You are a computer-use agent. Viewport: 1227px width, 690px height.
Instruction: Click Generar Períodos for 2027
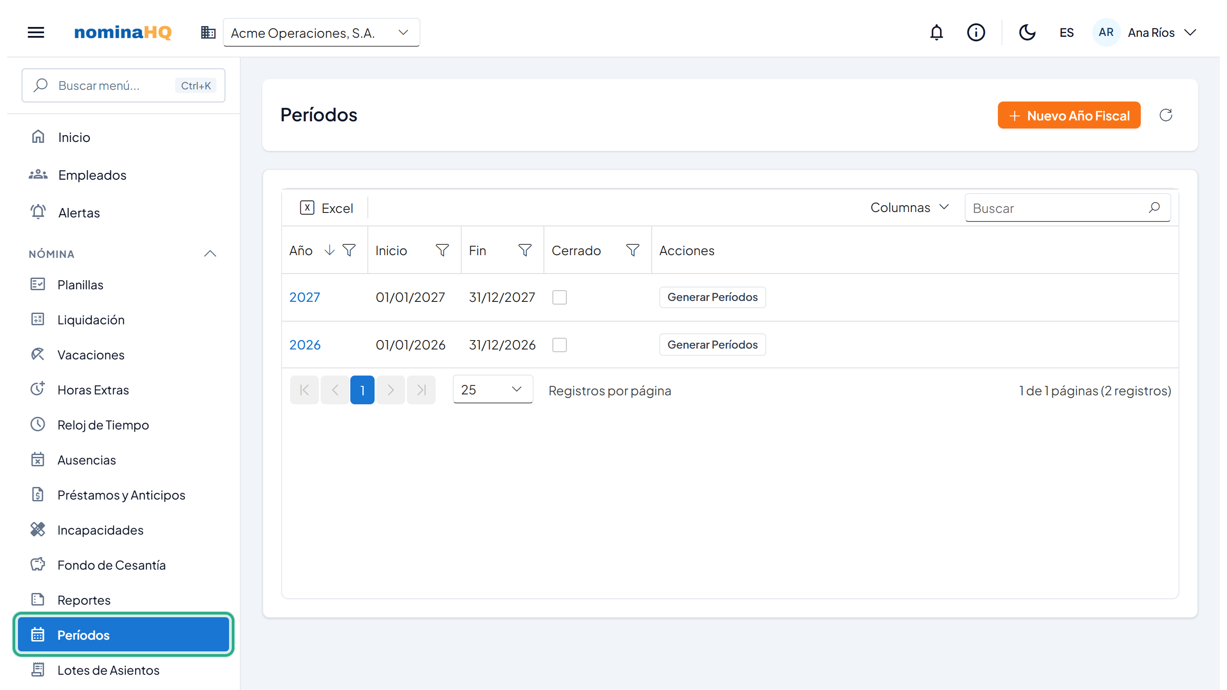pos(712,297)
